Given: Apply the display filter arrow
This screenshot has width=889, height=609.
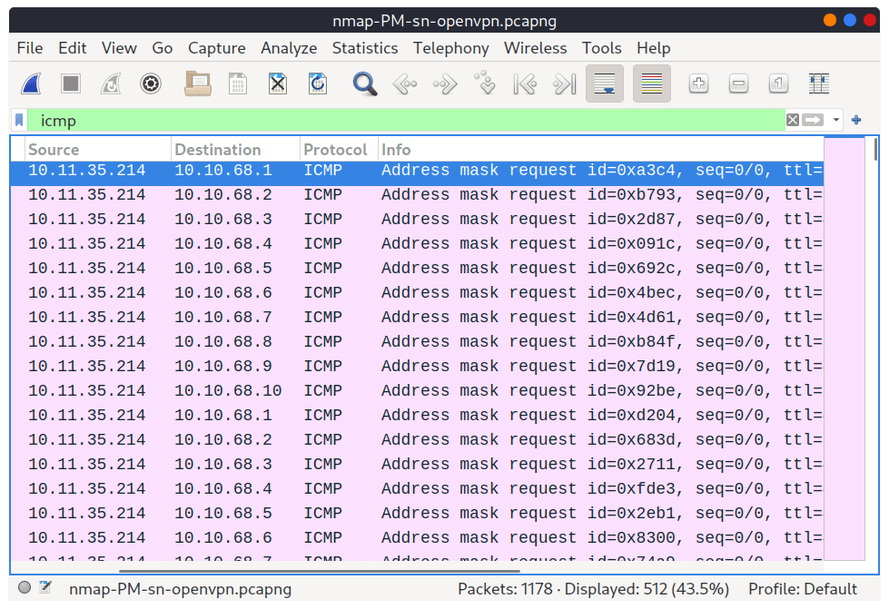Looking at the screenshot, I should click(x=813, y=120).
